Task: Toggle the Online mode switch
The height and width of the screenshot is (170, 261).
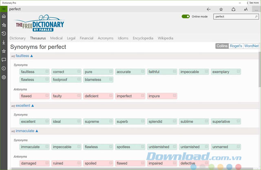Action: [x=186, y=16]
